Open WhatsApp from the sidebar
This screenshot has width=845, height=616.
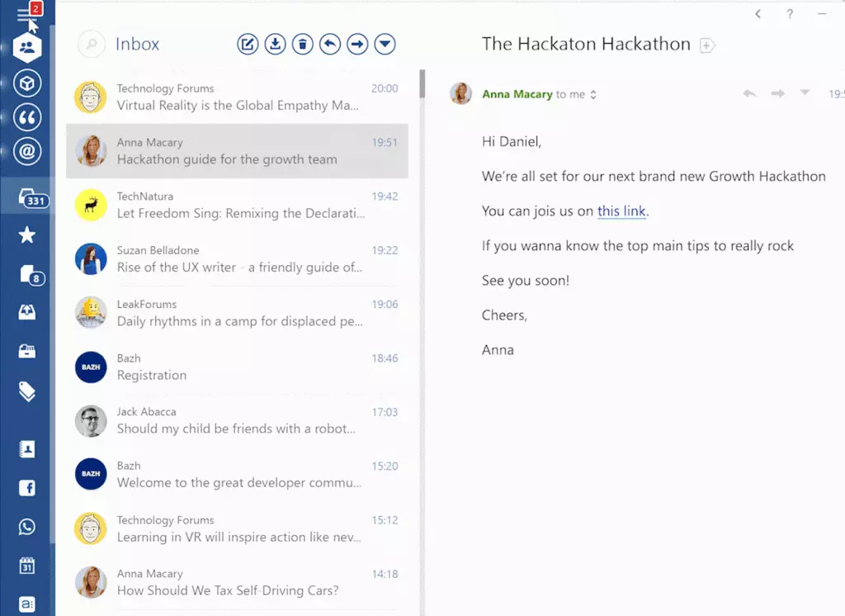click(27, 527)
